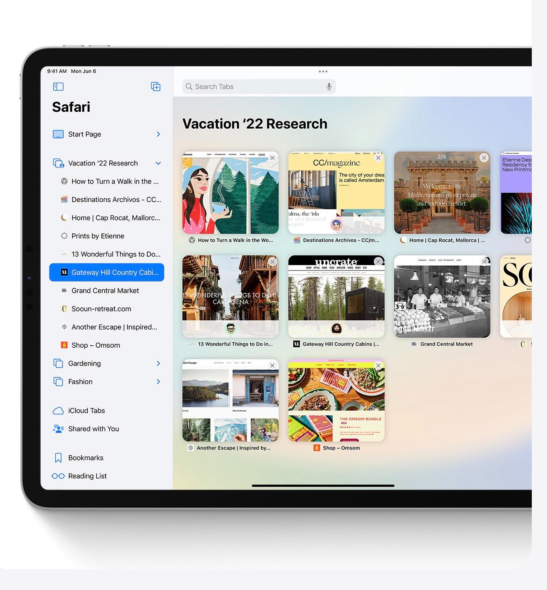Collapse the Vacation '22 Research group
The image size is (547, 590).
pos(158,163)
